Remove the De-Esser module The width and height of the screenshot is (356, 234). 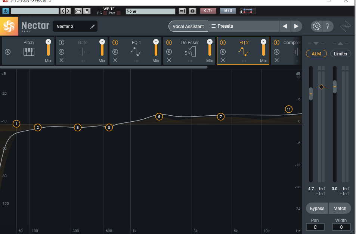[169, 60]
